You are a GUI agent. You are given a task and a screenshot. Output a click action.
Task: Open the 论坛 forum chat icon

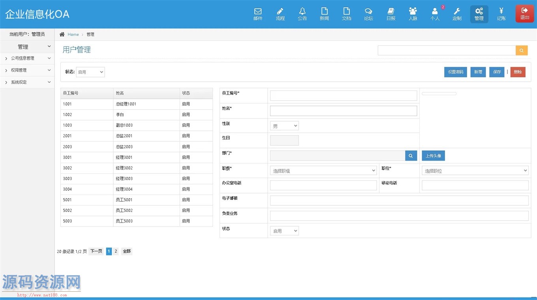point(368,14)
